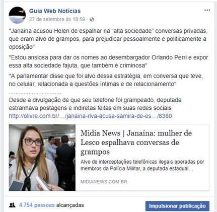
Task: Open the Guia Web Notícias page name
Action: [x=55, y=11]
